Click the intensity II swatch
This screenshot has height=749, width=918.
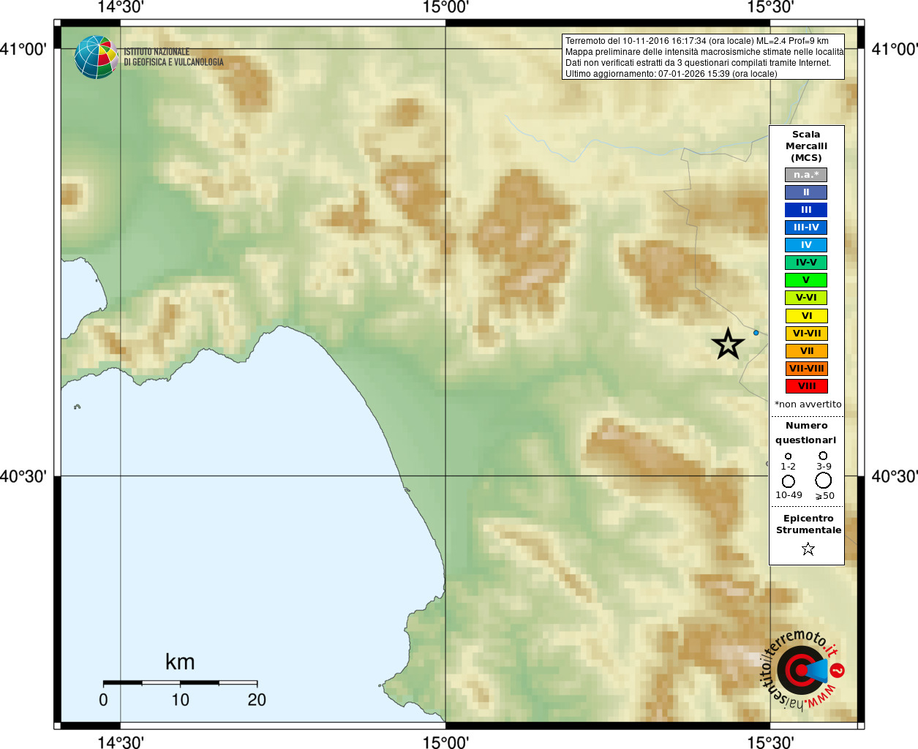click(x=806, y=192)
